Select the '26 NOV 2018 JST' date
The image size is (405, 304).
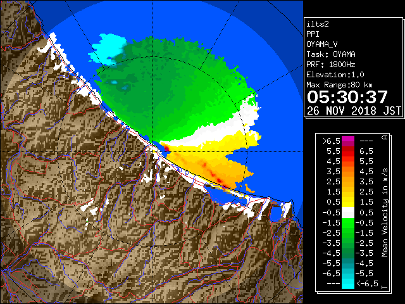354,111
